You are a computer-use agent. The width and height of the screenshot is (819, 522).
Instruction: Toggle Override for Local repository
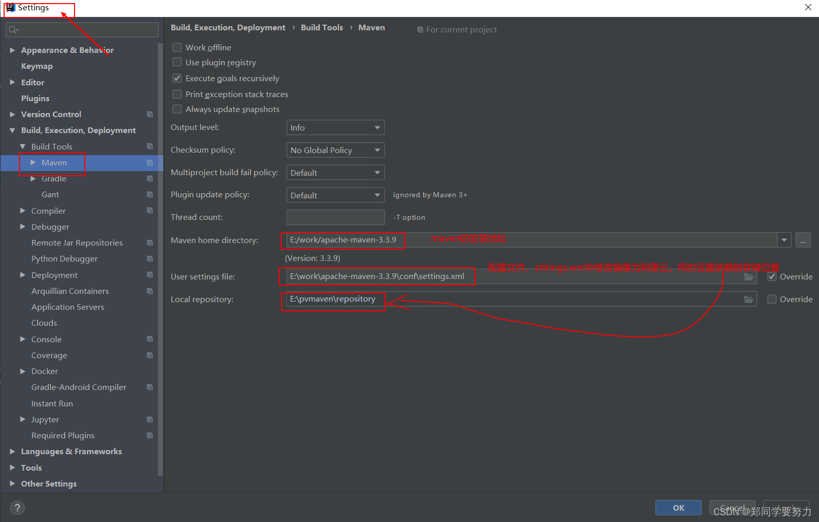tap(772, 300)
